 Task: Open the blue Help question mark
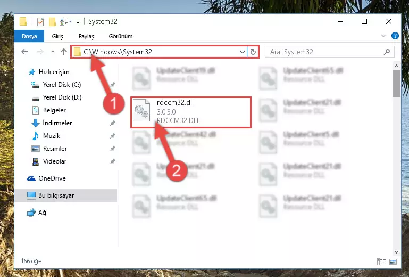coord(395,36)
